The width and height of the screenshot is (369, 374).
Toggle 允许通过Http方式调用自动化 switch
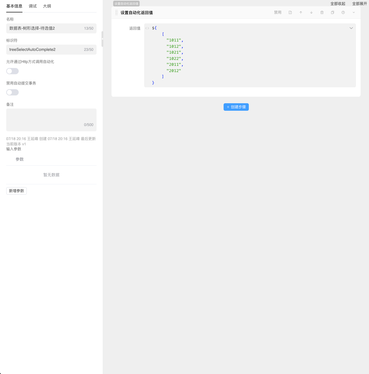(12, 71)
